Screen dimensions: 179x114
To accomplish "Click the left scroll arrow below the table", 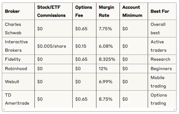I will point(4,110).
